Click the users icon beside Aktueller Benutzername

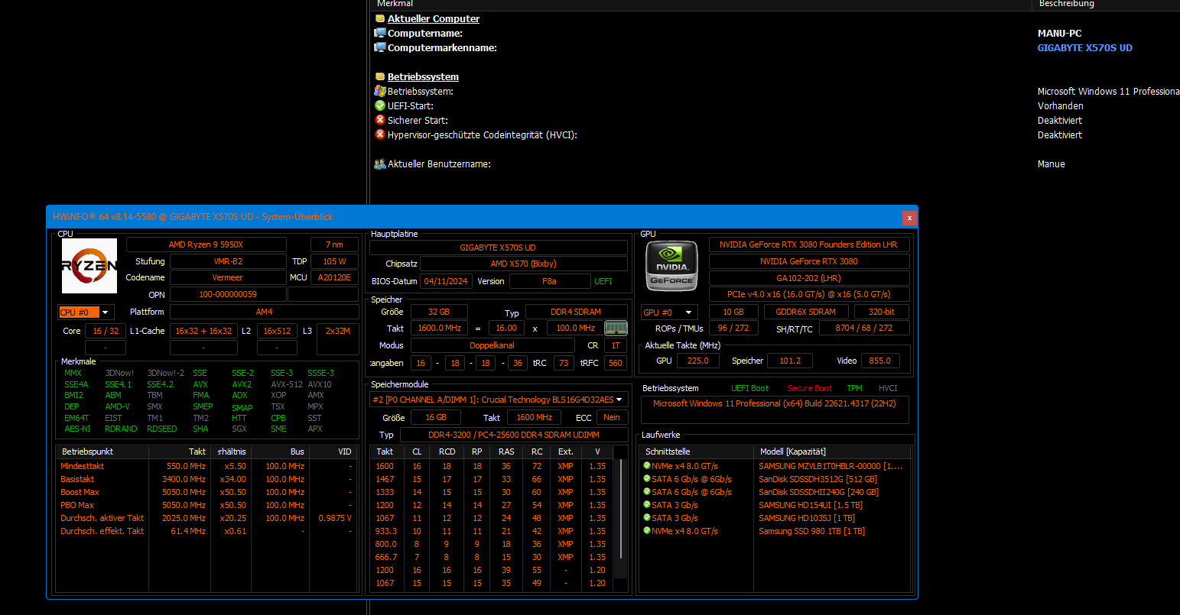pyautogui.click(x=380, y=163)
